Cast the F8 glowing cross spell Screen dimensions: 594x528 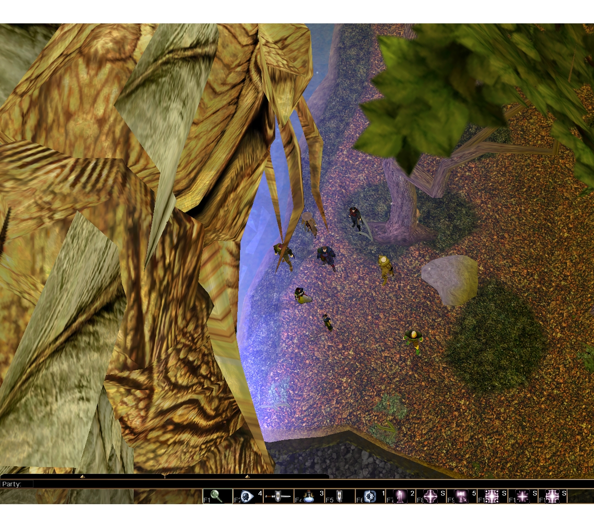431,496
